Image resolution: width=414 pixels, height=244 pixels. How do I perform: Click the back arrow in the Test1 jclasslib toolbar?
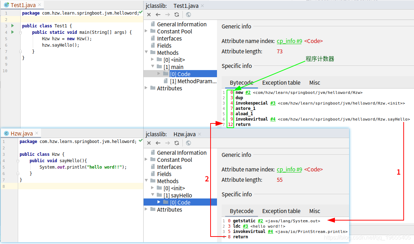pos(158,15)
